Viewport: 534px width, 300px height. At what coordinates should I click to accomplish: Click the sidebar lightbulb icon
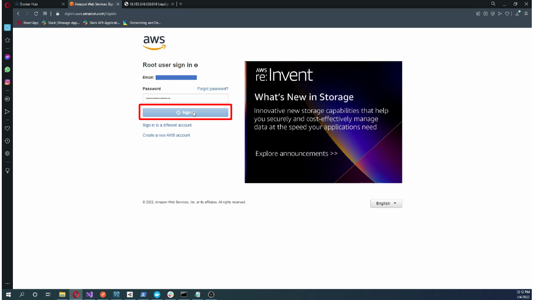7,170
